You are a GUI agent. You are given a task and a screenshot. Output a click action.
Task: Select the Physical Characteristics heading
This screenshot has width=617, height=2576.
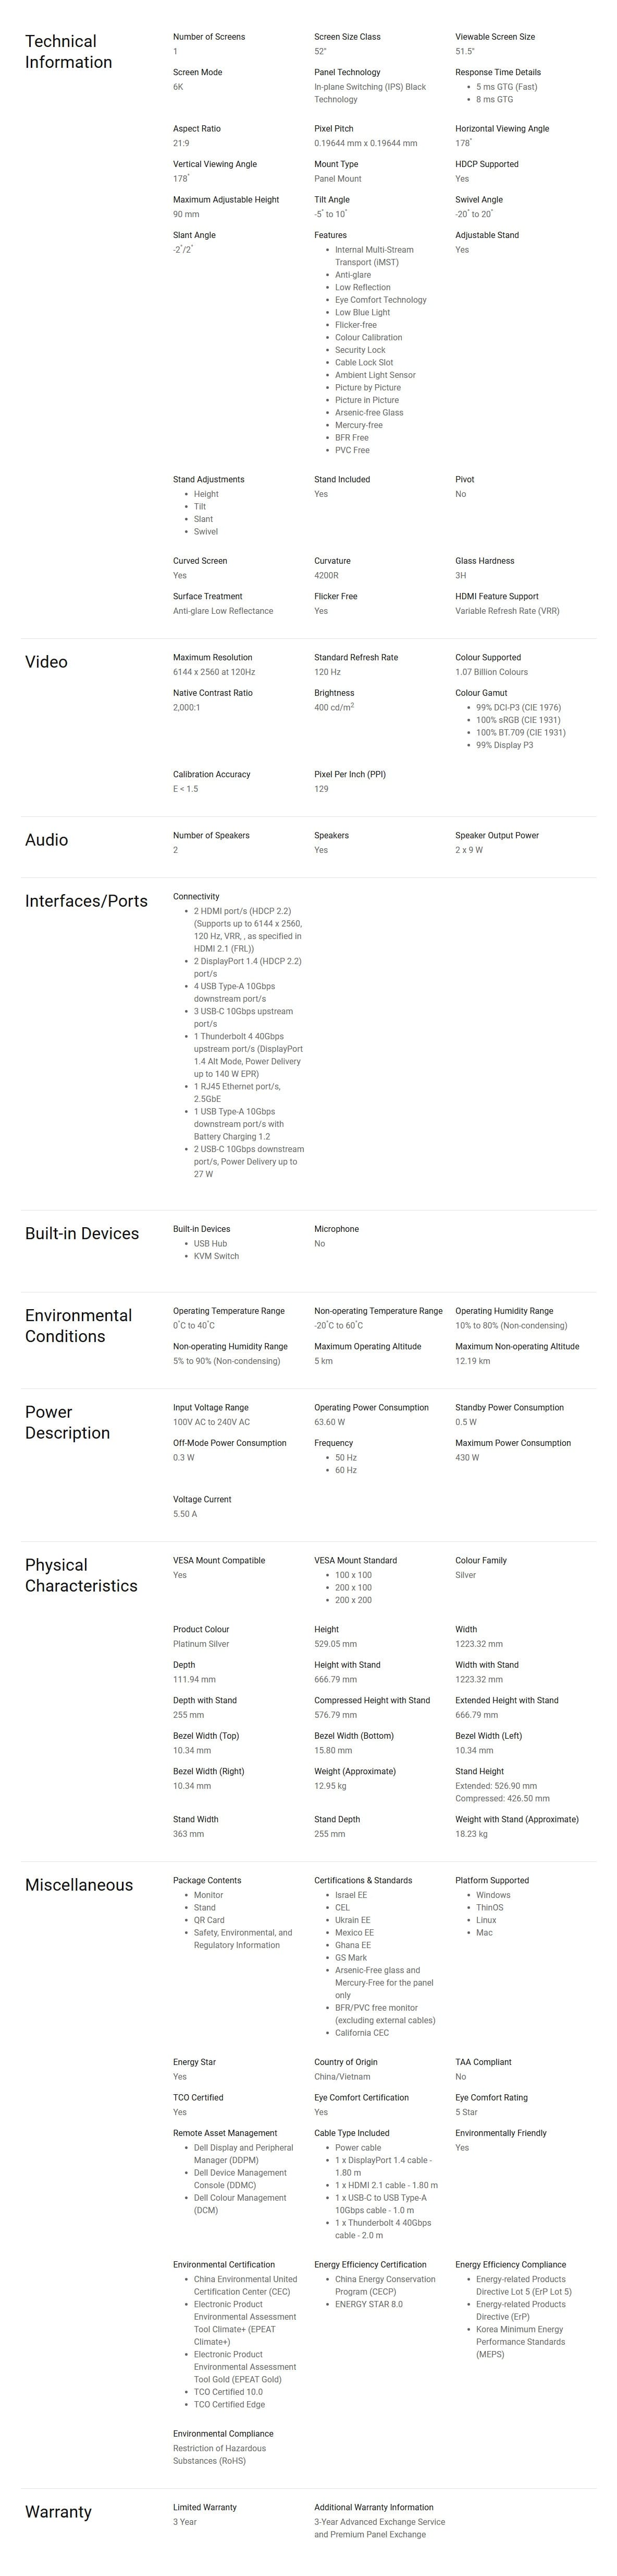tap(81, 1576)
